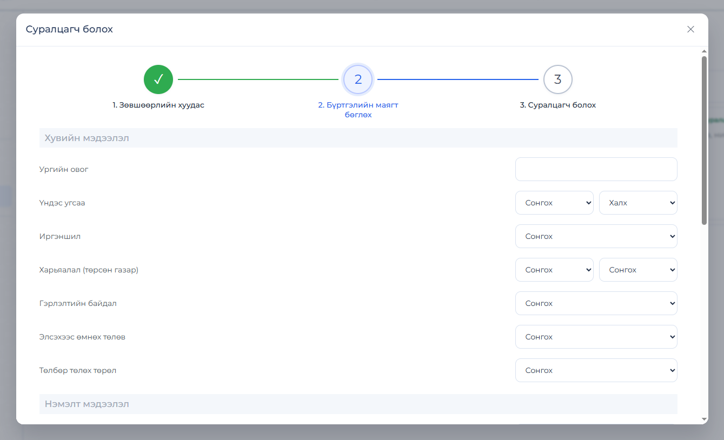The image size is (724, 440).
Task: Click the Харьяалал (төрсөн газар) field label
Action: point(89,270)
